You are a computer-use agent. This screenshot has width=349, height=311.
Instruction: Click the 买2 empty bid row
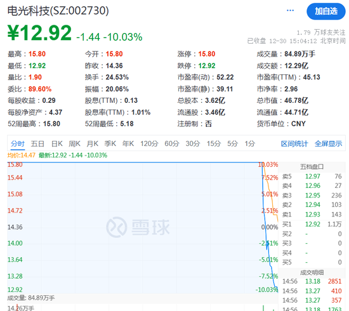[312, 234]
